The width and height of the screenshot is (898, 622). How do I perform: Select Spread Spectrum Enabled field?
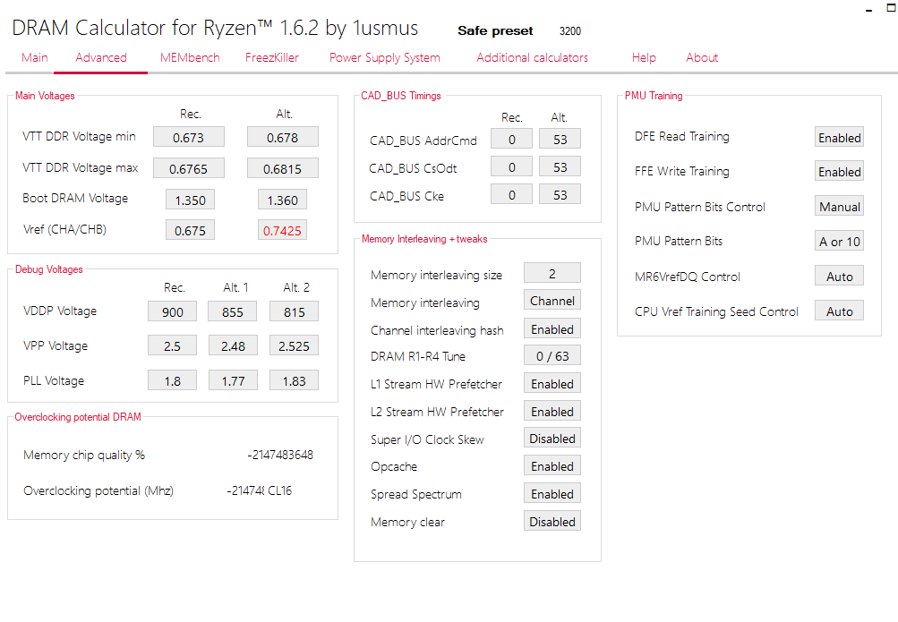point(552,494)
